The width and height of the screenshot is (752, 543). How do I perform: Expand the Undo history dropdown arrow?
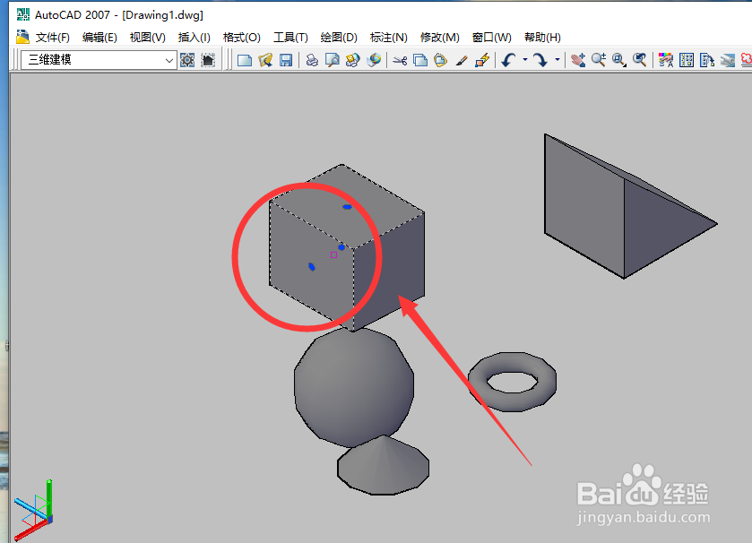[525, 60]
